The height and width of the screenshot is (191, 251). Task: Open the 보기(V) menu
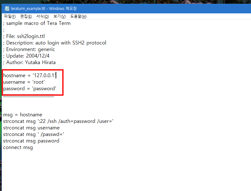(x=59, y=16)
